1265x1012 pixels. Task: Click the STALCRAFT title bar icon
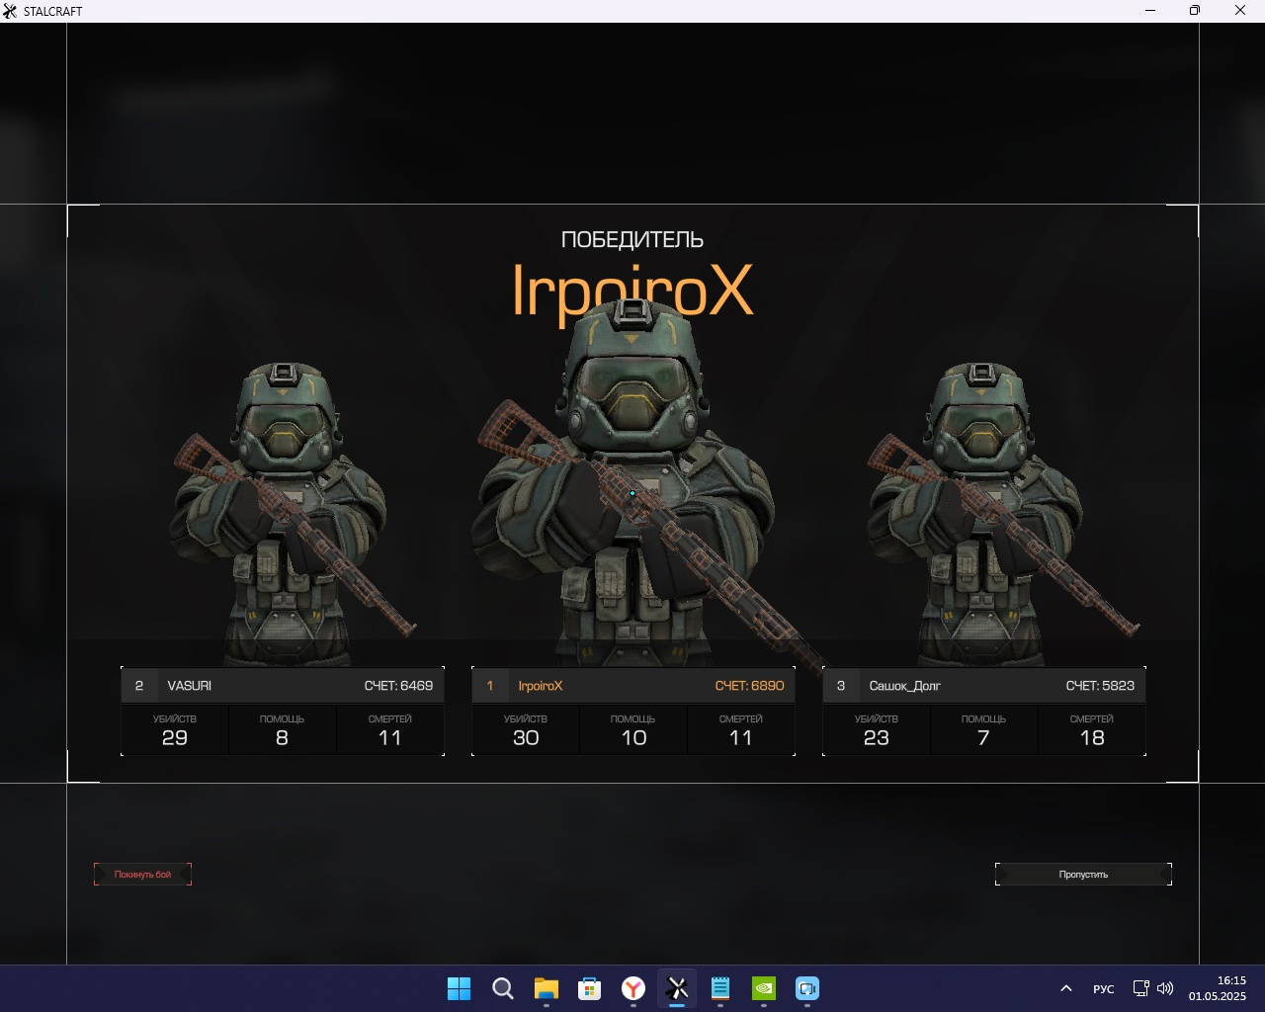pyautogui.click(x=10, y=11)
